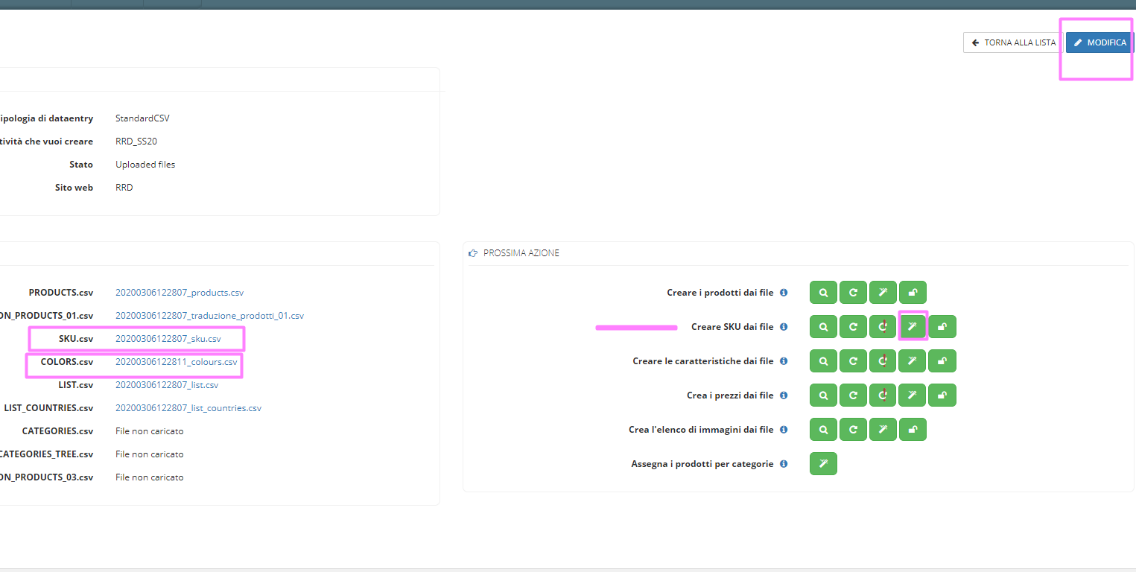Click the SKU.csv label
1136x572 pixels.
[x=76, y=339]
